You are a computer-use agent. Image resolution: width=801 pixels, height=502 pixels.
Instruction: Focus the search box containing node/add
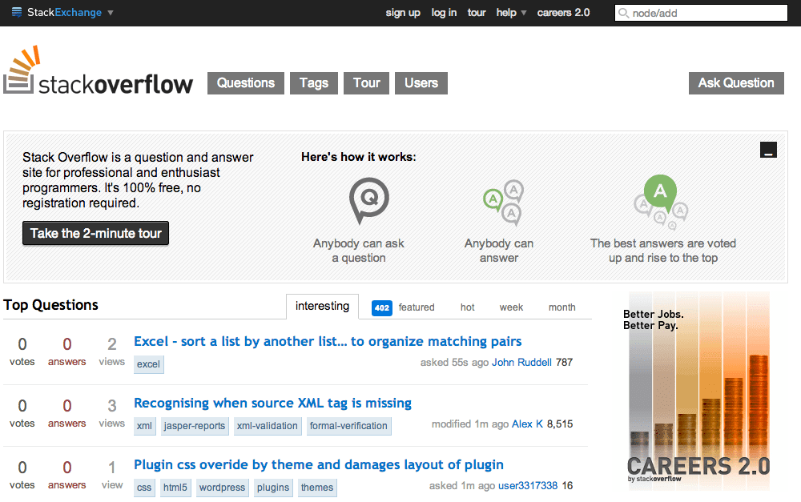[x=701, y=13]
